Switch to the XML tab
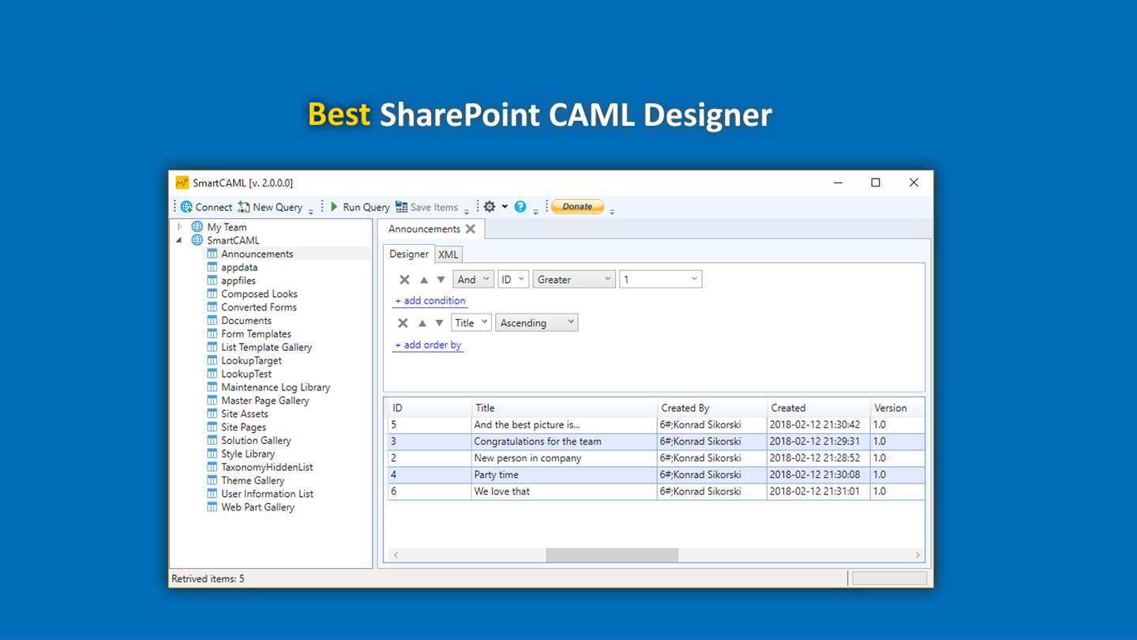 pos(448,254)
